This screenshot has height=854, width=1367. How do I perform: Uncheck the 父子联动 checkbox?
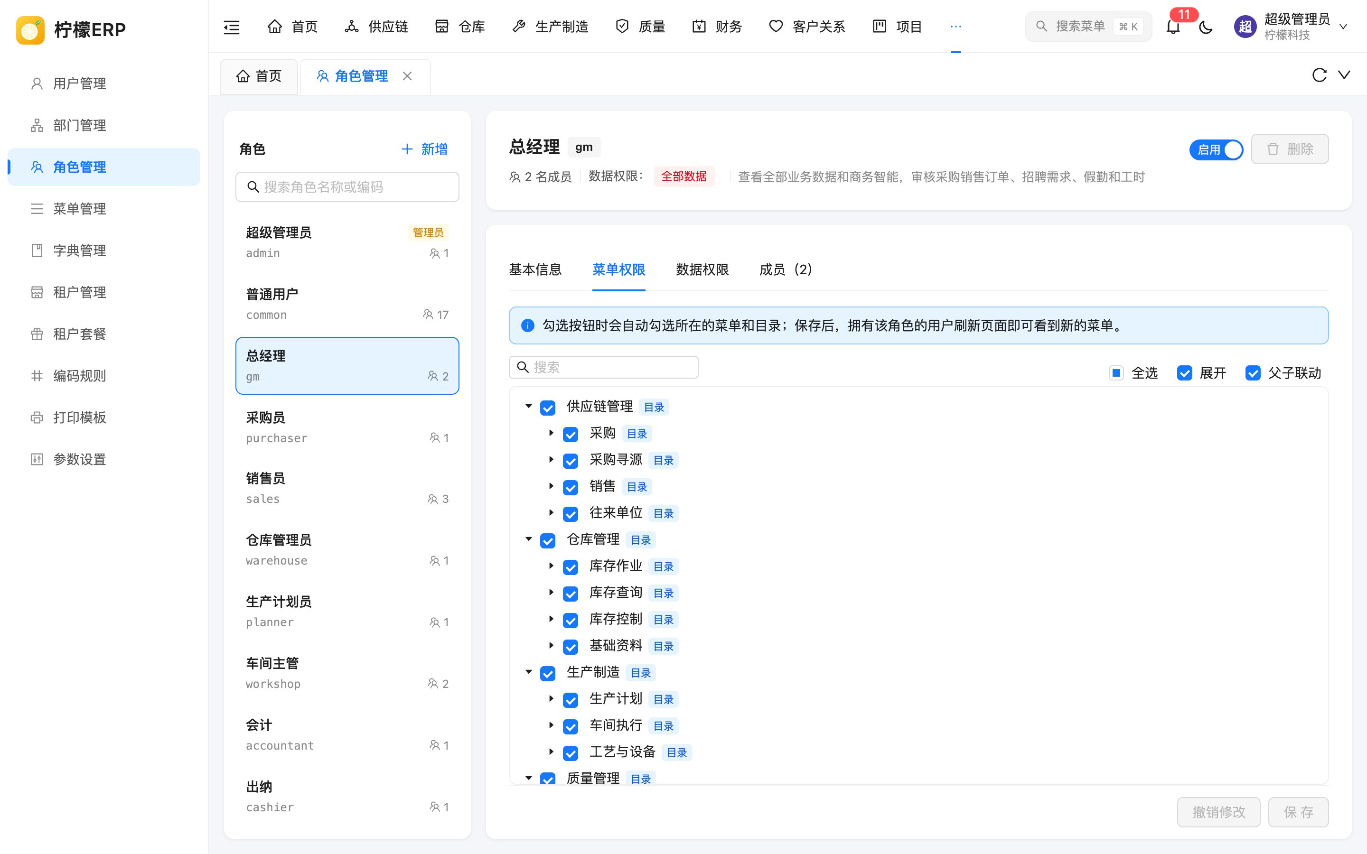(1253, 373)
